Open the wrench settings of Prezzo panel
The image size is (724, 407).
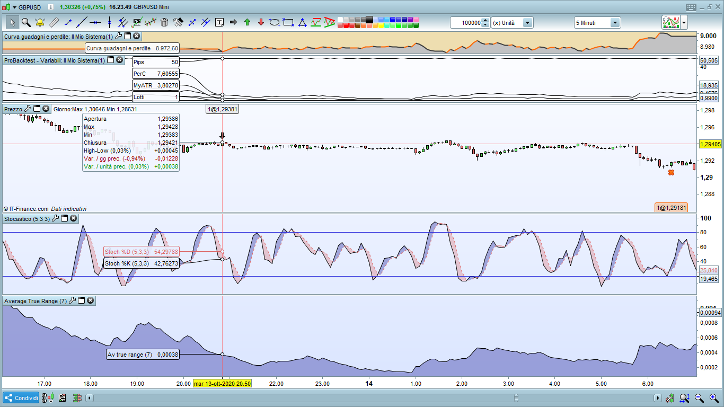coord(28,109)
